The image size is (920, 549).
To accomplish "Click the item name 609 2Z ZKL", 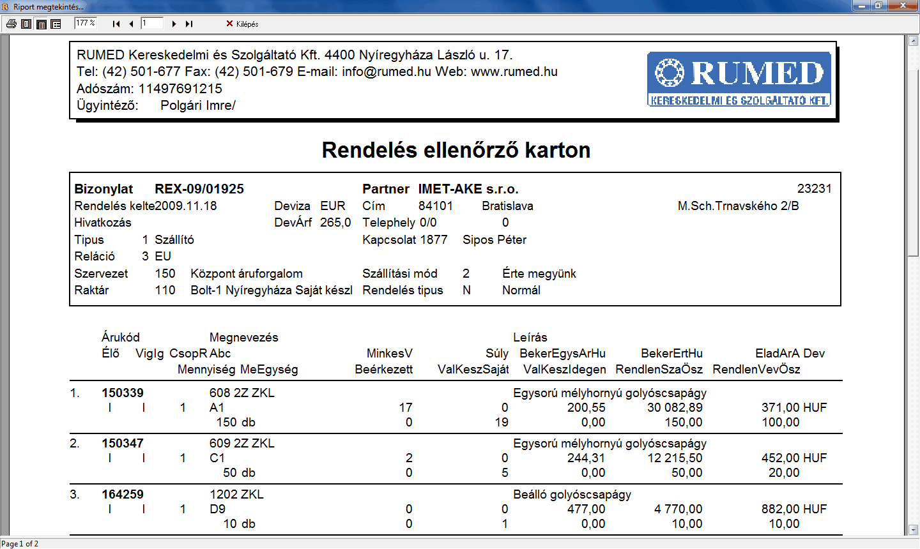I will 242,443.
